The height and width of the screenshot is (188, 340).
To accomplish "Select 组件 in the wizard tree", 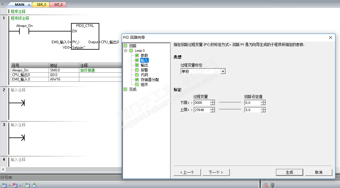I will 144,84.
